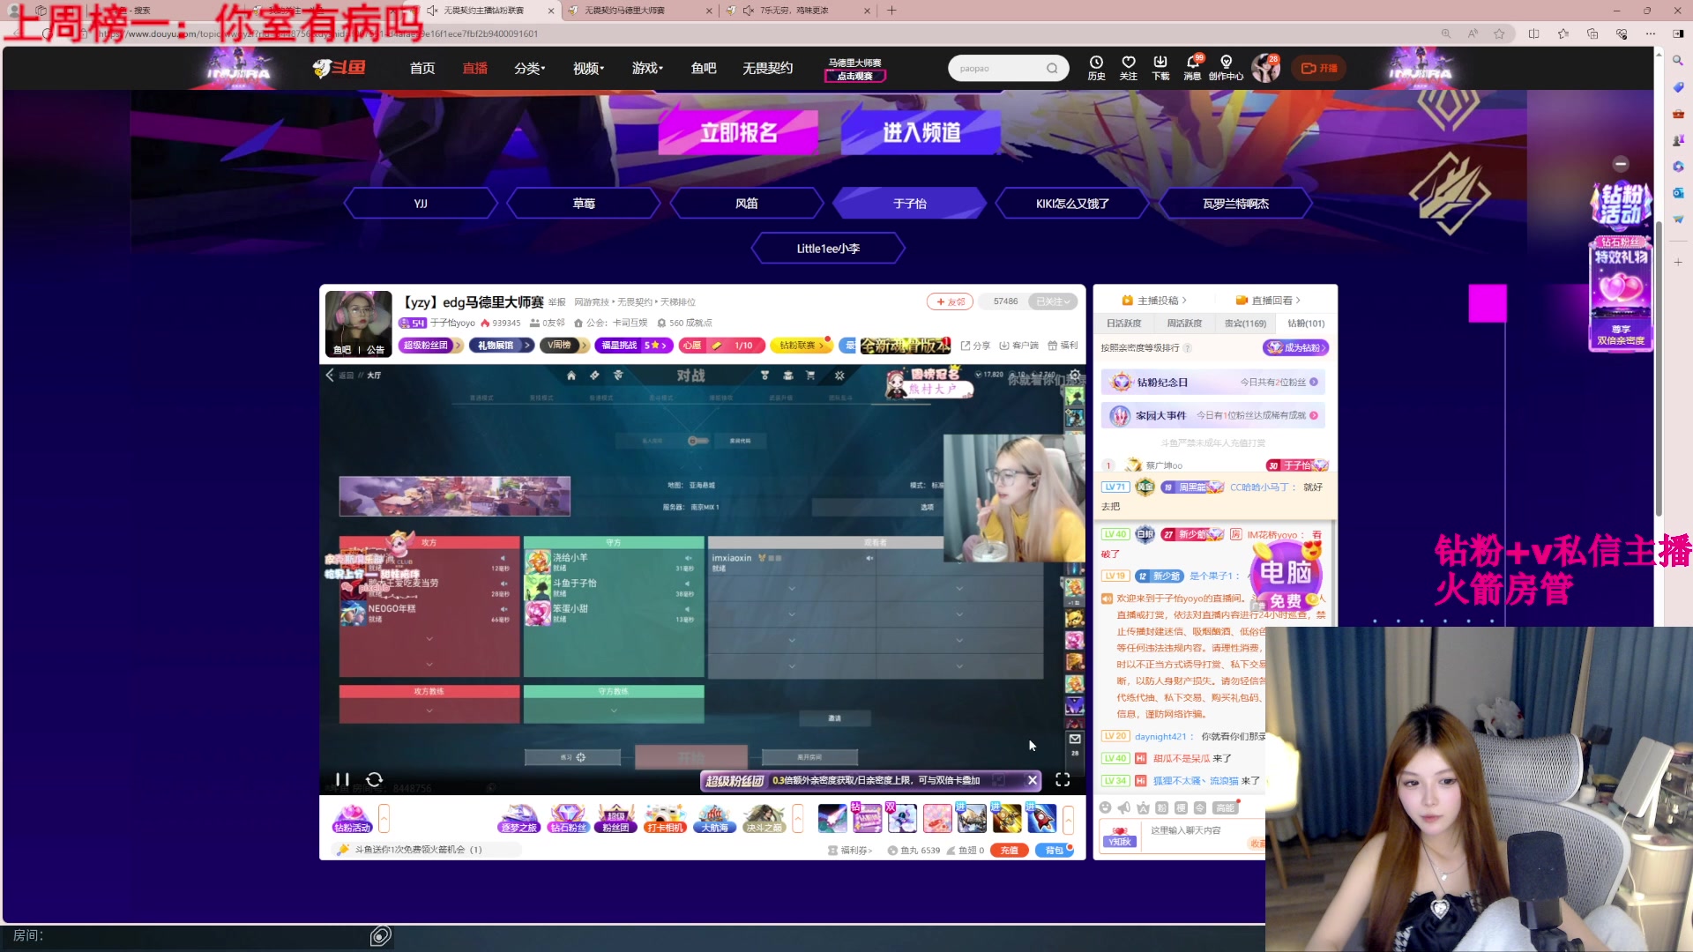Go to 首页 home in navigation
Image resolution: width=1693 pixels, height=952 pixels.
coord(422,68)
